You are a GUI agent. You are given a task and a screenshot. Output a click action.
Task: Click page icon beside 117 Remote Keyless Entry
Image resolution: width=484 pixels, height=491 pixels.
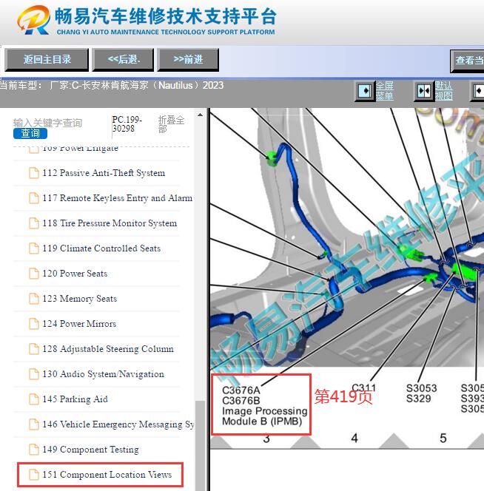(x=34, y=198)
